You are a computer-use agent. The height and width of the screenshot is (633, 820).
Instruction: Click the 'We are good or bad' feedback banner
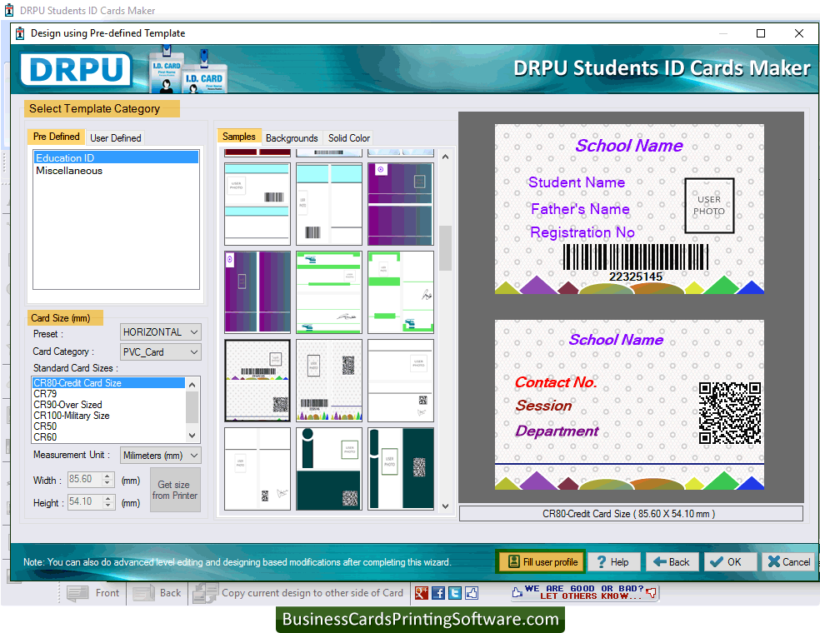[x=584, y=592]
